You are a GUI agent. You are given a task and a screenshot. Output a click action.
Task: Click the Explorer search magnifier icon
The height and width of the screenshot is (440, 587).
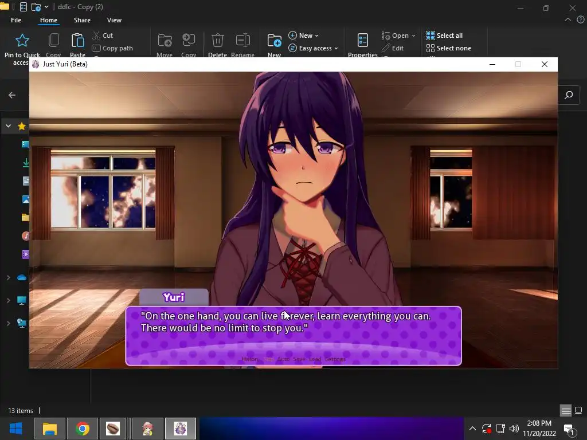click(569, 95)
